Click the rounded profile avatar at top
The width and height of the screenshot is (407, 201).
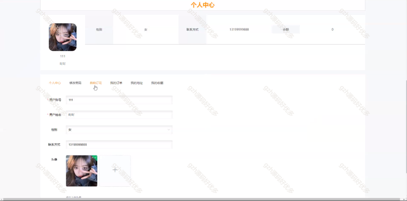click(x=62, y=37)
